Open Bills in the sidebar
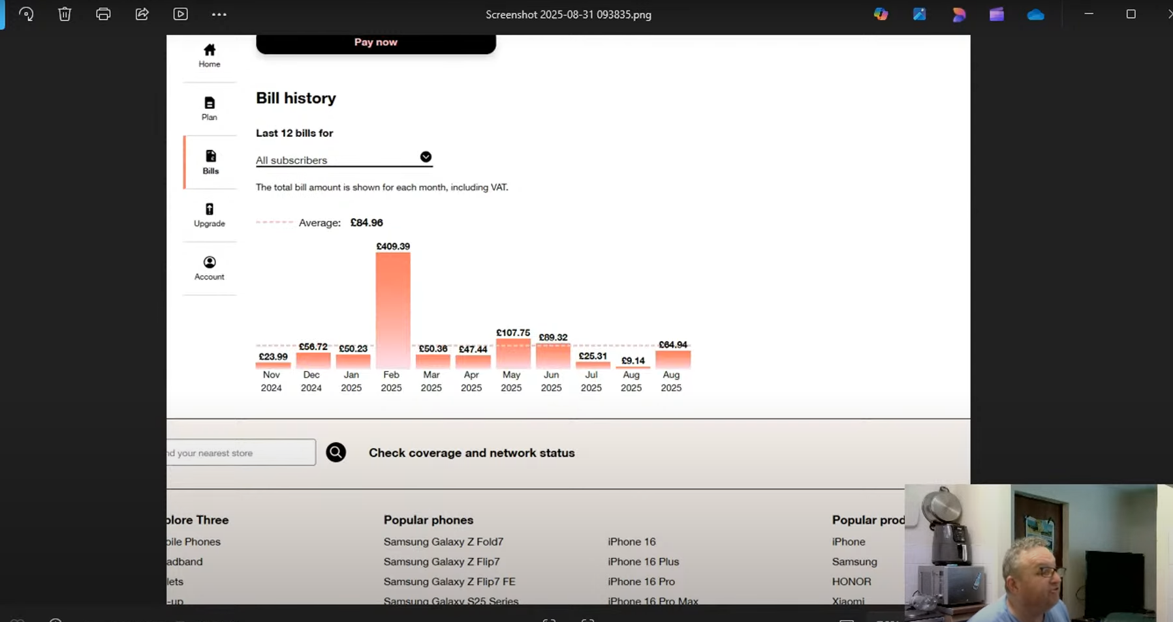Screen dimensions: 1173x622 tap(210, 162)
